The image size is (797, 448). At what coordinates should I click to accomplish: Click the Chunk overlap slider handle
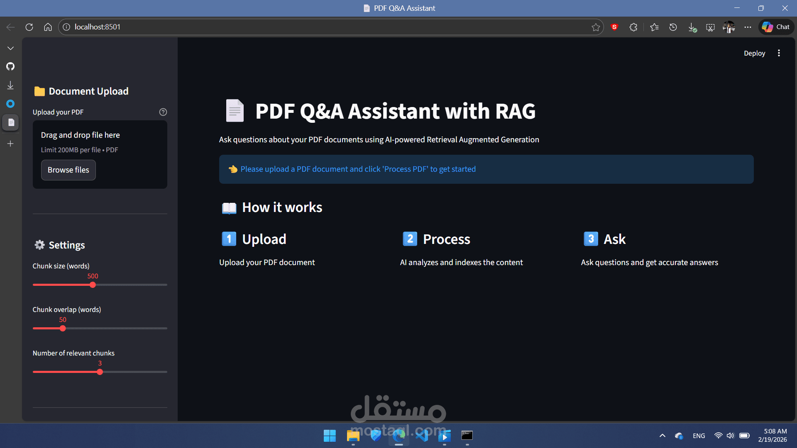click(62, 328)
